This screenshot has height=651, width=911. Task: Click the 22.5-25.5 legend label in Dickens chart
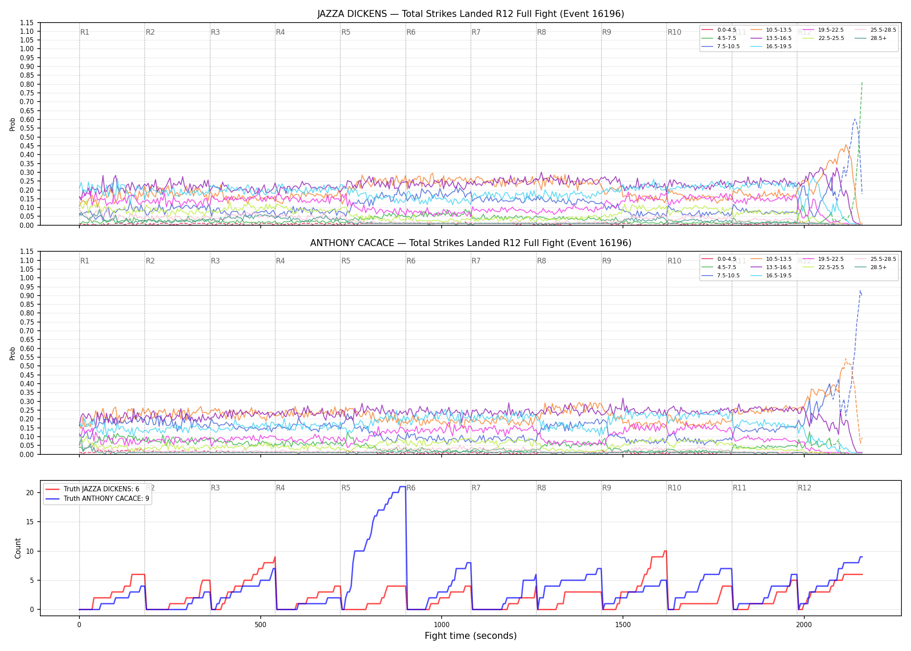(831, 38)
